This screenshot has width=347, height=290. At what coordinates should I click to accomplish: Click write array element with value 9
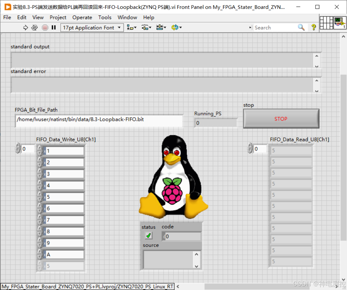pos(65,243)
